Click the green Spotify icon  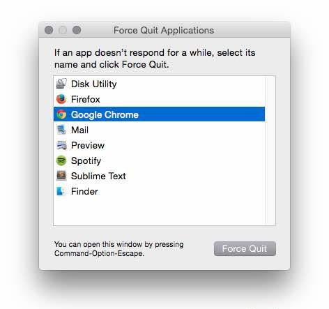(61, 160)
